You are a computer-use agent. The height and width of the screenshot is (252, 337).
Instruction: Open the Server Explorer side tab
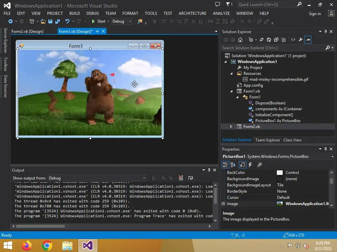pyautogui.click(x=5, y=40)
